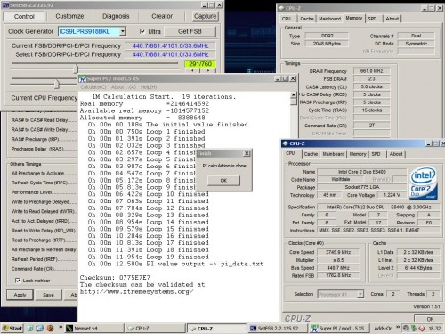Open SPD tab in lower CPU-Z window

click(376, 154)
